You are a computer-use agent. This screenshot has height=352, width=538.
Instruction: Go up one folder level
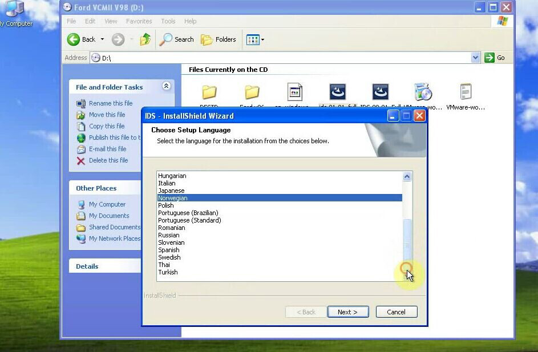(x=145, y=39)
